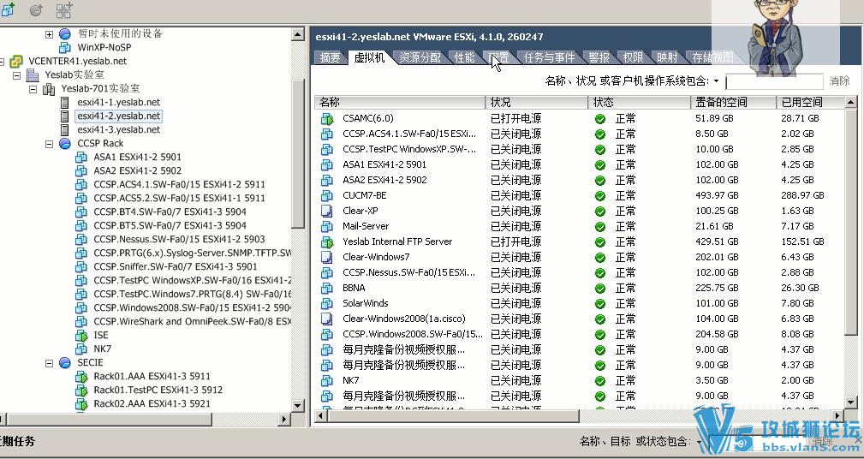Image resolution: width=864 pixels, height=459 pixels.
Task: Click the WinXP-NoSP VM icon
Action: (x=65, y=47)
